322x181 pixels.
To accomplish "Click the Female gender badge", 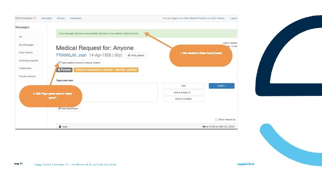I will pos(64,70).
